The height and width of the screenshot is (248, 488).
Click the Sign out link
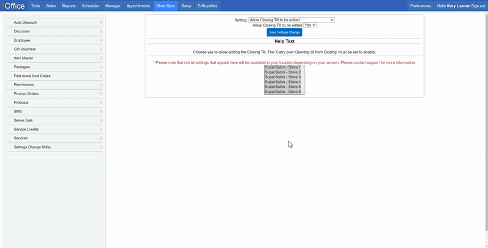478,6
